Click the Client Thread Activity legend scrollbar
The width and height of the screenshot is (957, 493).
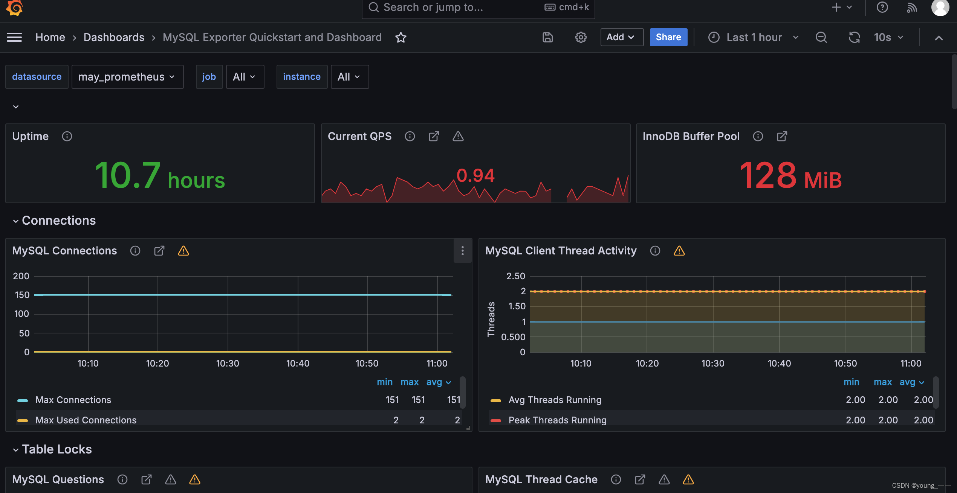[x=936, y=393]
